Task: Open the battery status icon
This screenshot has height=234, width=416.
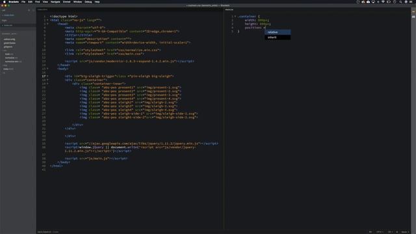Action: coord(389,2)
